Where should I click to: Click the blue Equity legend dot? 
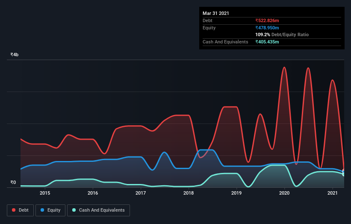[x=42, y=210]
